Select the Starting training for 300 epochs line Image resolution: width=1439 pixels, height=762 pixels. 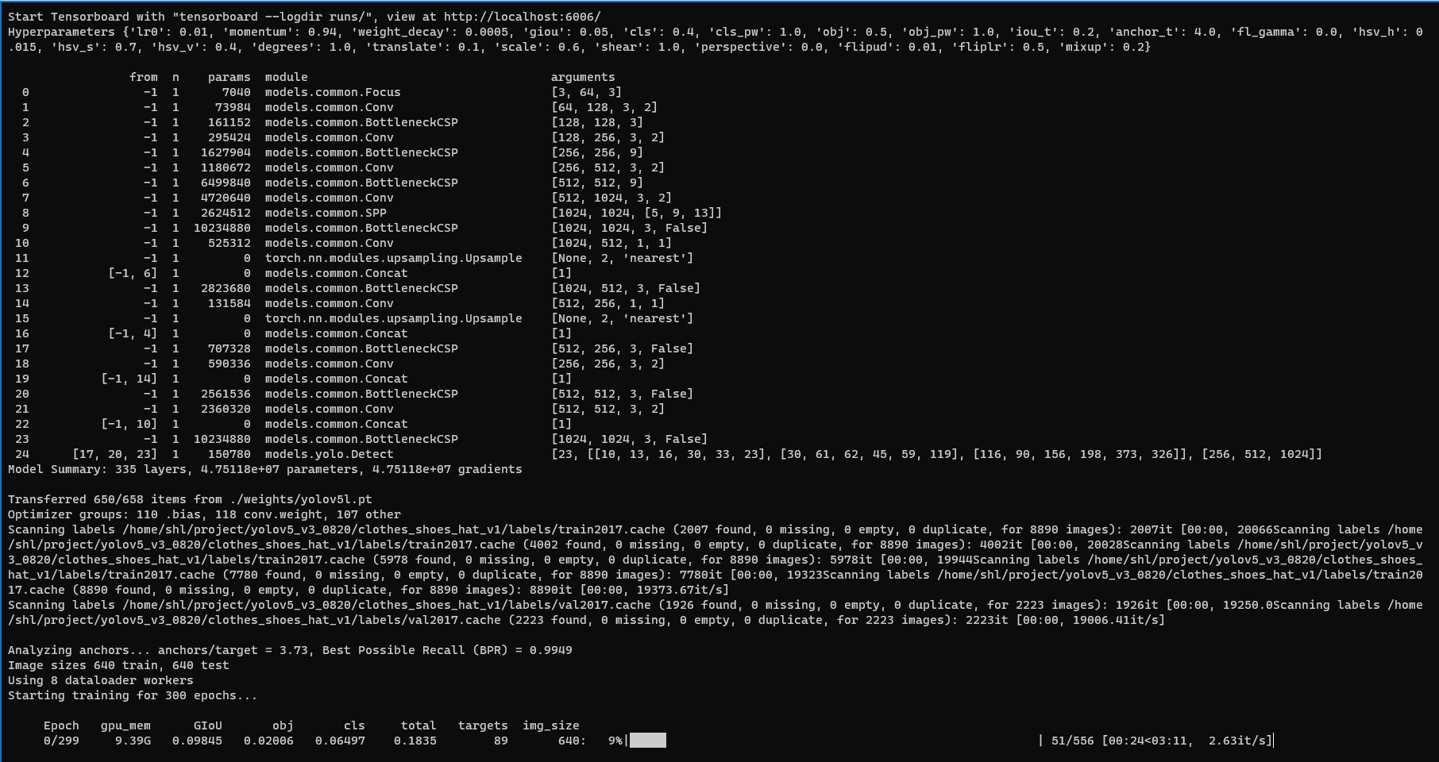tap(130, 695)
